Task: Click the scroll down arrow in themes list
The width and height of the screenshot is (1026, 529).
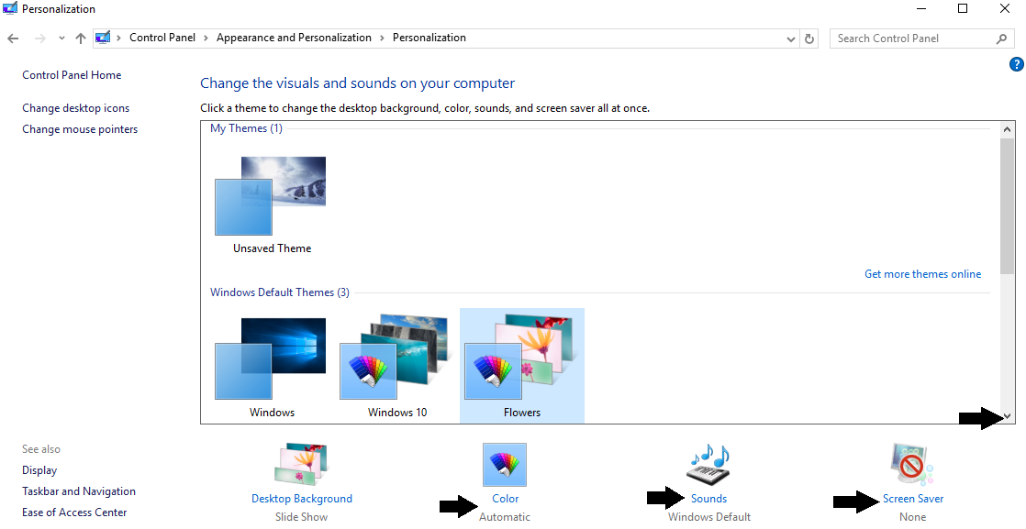Action: (1007, 416)
